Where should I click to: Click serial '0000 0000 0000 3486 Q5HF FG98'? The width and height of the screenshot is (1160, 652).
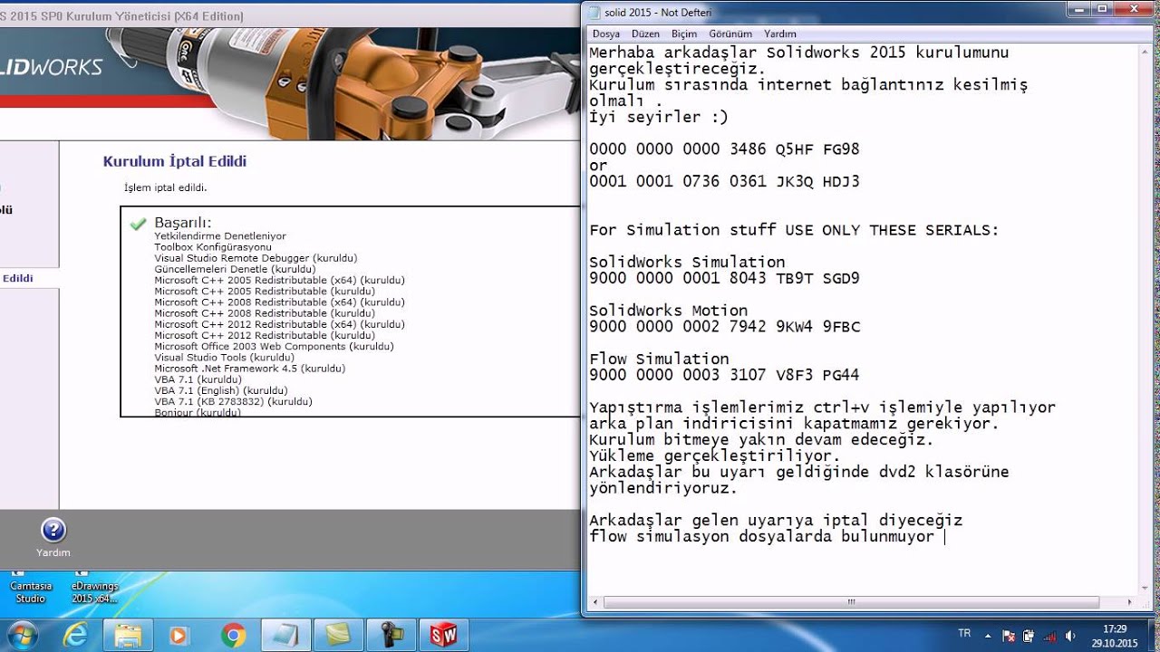click(x=724, y=149)
